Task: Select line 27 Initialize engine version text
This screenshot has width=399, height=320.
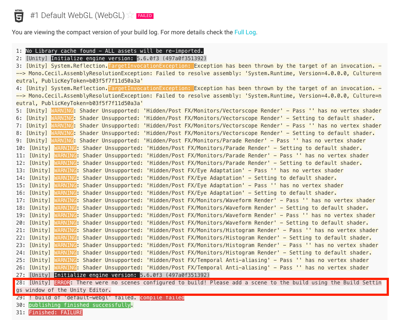Action: (119, 275)
